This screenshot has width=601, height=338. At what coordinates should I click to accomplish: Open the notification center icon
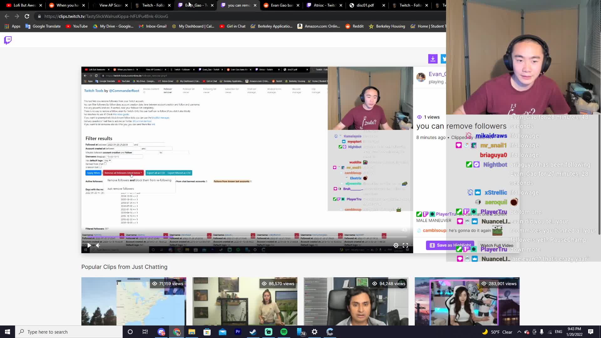tap(591, 332)
